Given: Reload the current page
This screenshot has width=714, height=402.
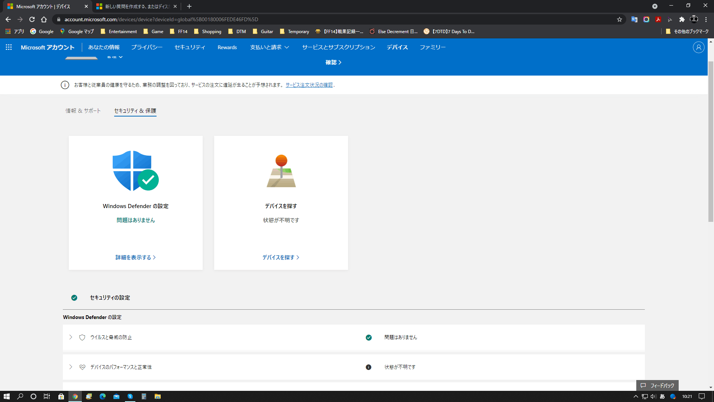Looking at the screenshot, I should [32, 19].
